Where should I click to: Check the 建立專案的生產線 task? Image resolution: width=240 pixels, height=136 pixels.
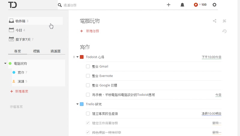pyautogui.click(x=88, y=114)
